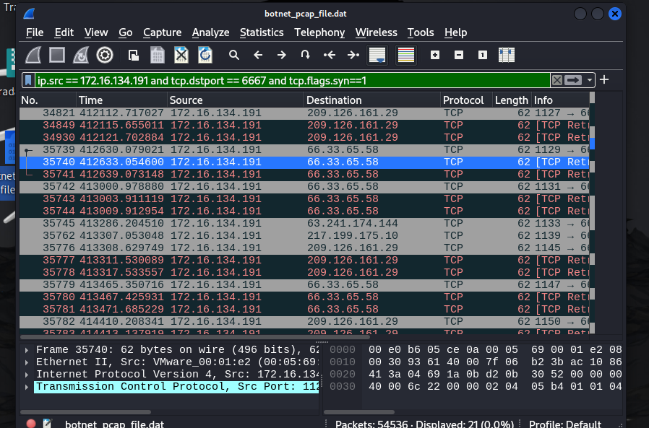Open the Statistics menu

tap(261, 32)
